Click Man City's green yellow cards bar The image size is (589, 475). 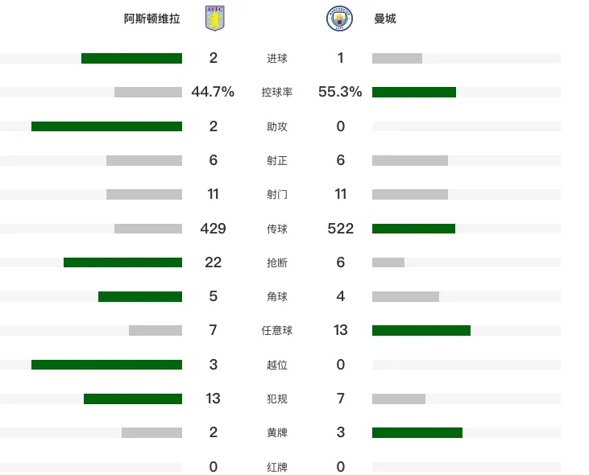tap(417, 432)
